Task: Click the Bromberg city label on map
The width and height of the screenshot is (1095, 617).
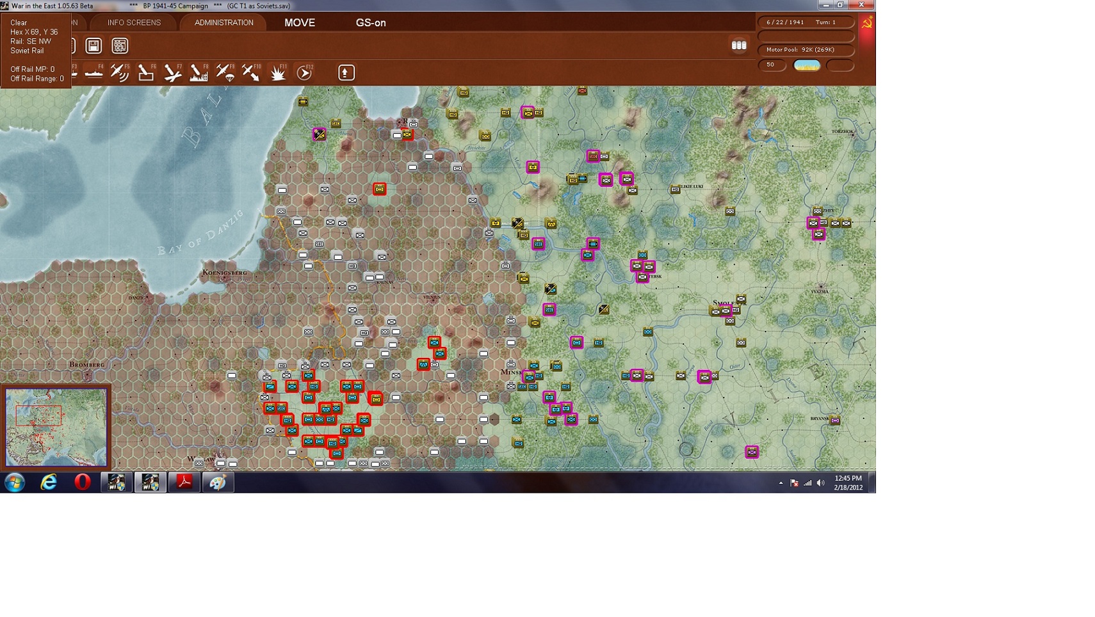Action: pyautogui.click(x=87, y=365)
